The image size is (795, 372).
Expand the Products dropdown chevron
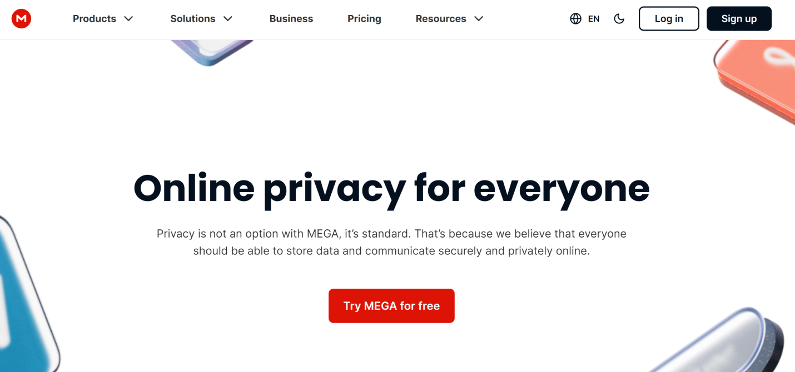click(x=128, y=19)
